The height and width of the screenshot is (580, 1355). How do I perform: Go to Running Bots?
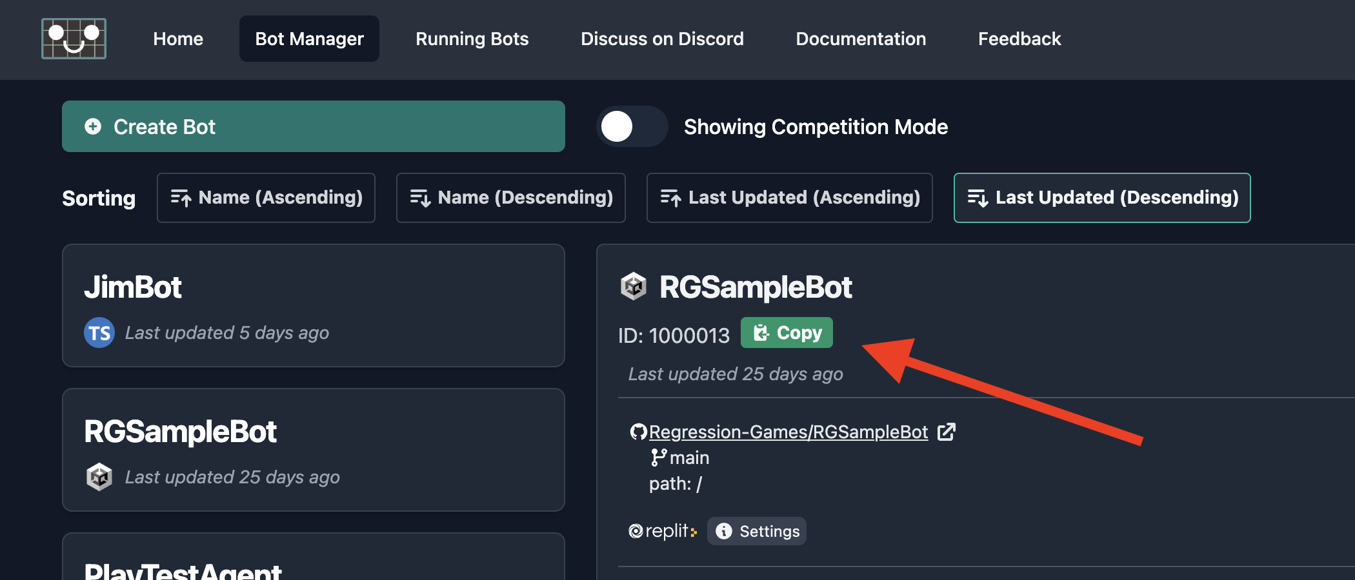click(x=472, y=39)
